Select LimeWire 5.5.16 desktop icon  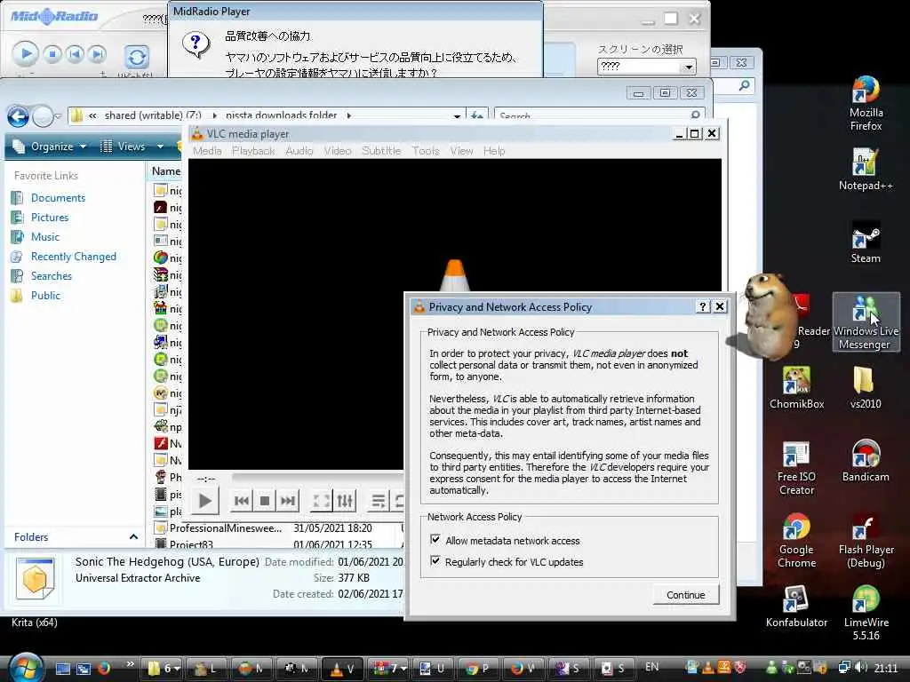866,613
